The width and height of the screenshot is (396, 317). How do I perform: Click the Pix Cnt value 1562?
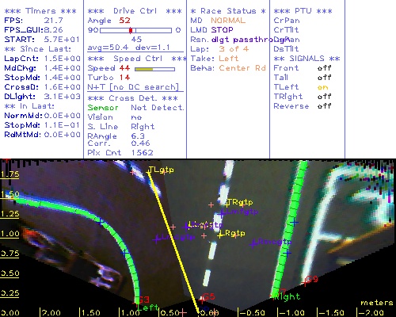(x=142, y=153)
